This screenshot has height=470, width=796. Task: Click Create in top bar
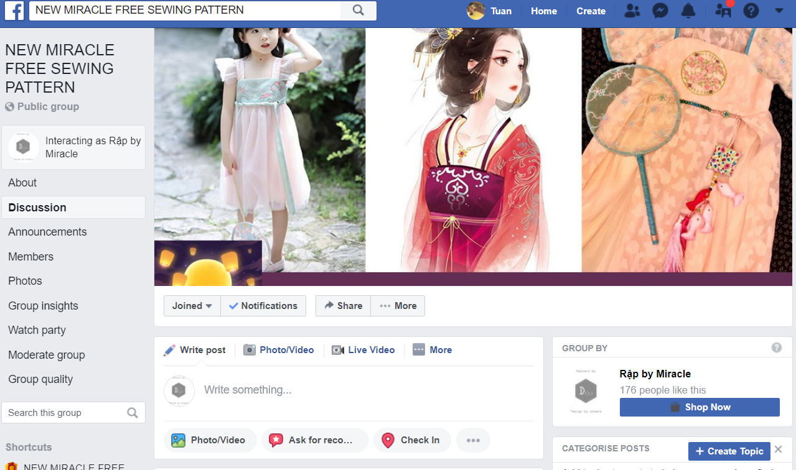(591, 11)
